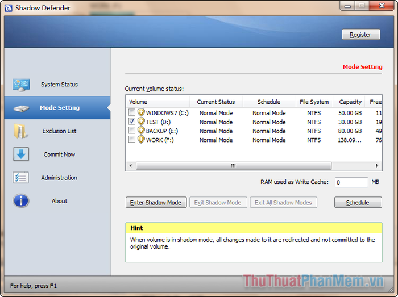Screen dimensions: 398x297
Task: Click the volume list left scroll arrow
Action: [130, 166]
